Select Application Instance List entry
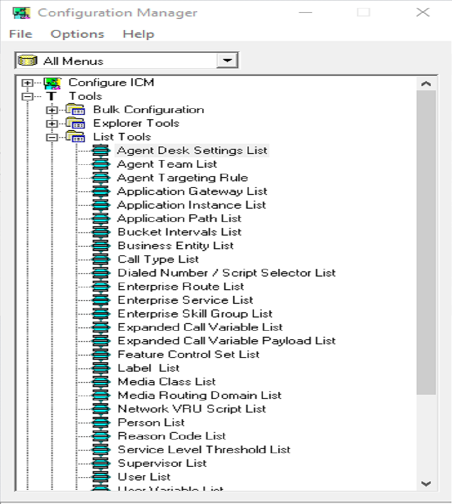The image size is (452, 504). click(192, 205)
